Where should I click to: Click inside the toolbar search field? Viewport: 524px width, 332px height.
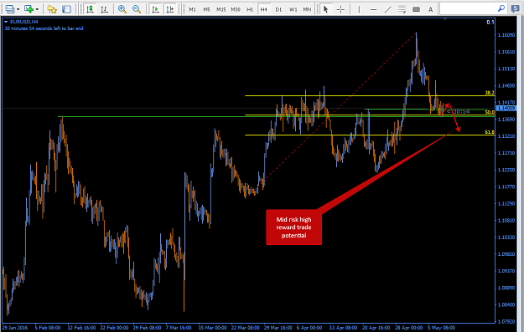(x=468, y=9)
